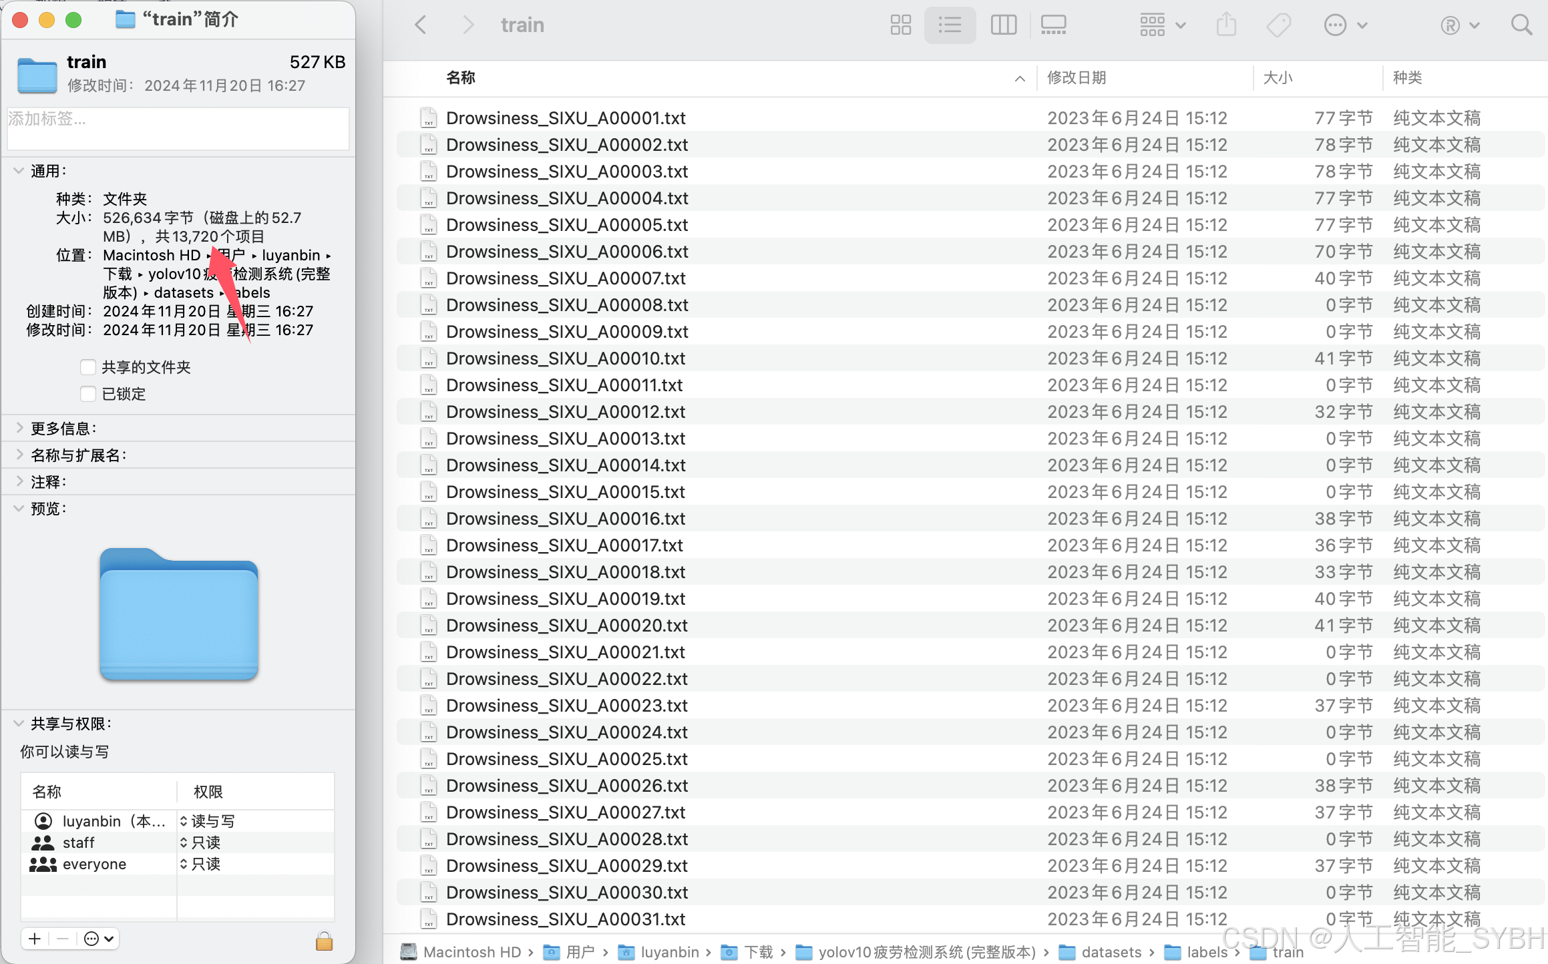Click the Share toolbar icon
The image size is (1548, 964).
[1226, 25]
